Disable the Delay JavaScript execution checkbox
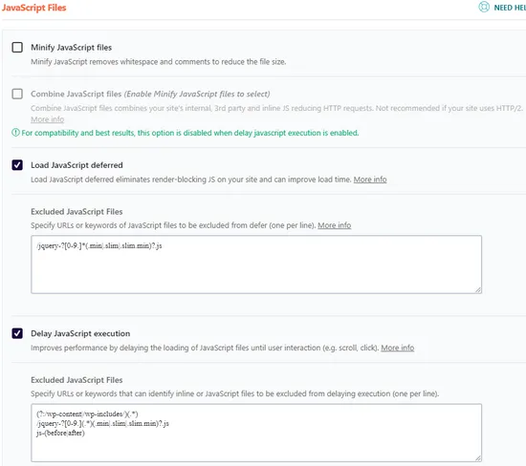This screenshot has height=466, width=526. [17, 333]
